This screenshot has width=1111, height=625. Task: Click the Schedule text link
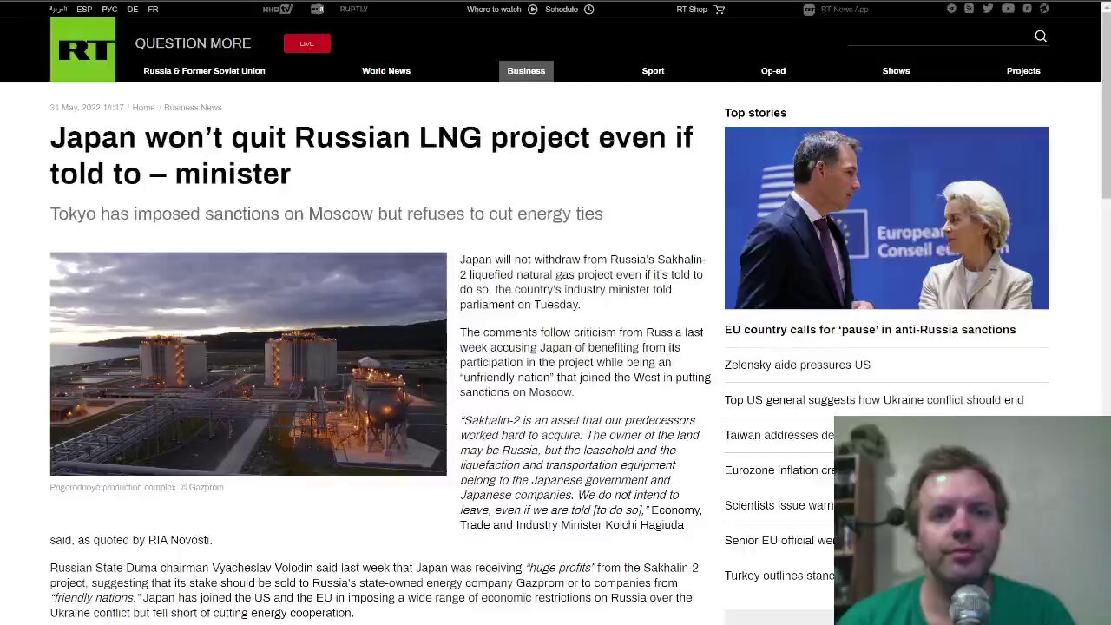562,10
